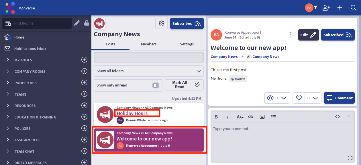Image resolution: width=361 pixels, height=165 pixels.
Task: Open font size dropdown in editor
Action: point(240,117)
